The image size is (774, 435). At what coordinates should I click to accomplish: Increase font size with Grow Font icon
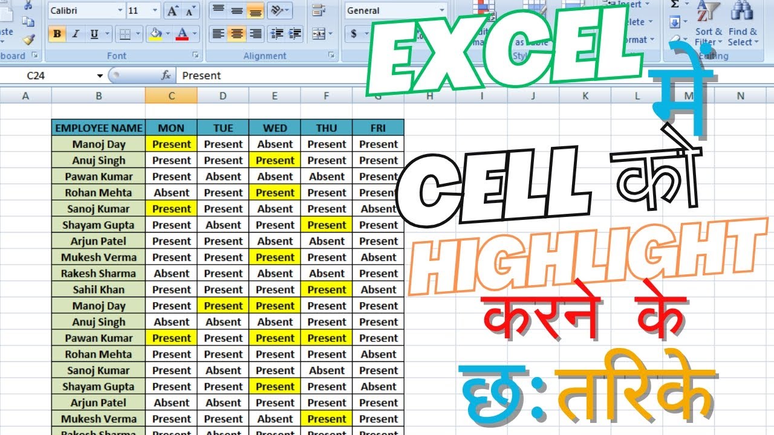tap(172, 11)
